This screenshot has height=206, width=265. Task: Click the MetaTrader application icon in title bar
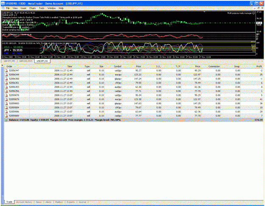[x=3, y=3]
